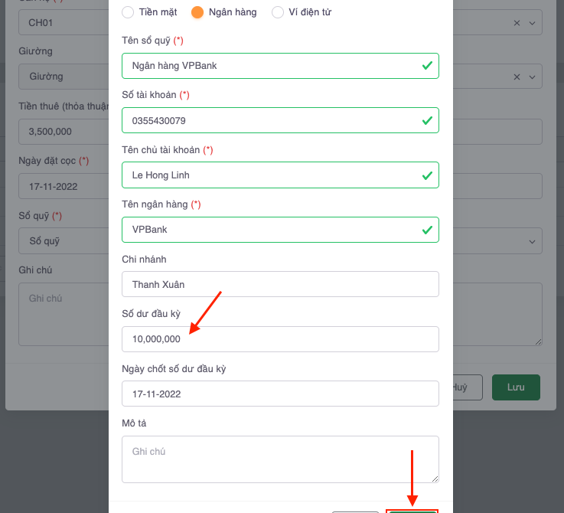Expand the top background dropdown chevron
Screen dimensions: 564x513
[533, 23]
